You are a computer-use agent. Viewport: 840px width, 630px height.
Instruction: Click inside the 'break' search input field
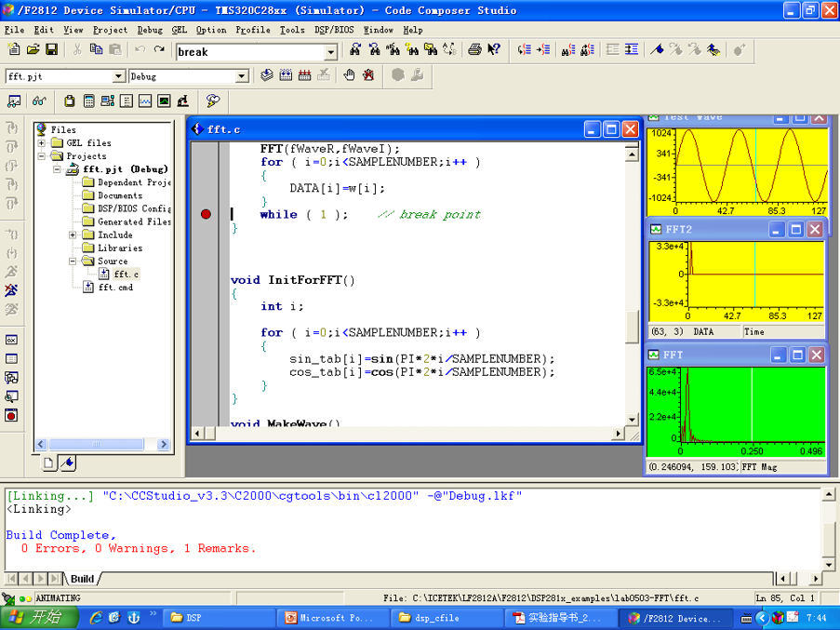click(250, 52)
